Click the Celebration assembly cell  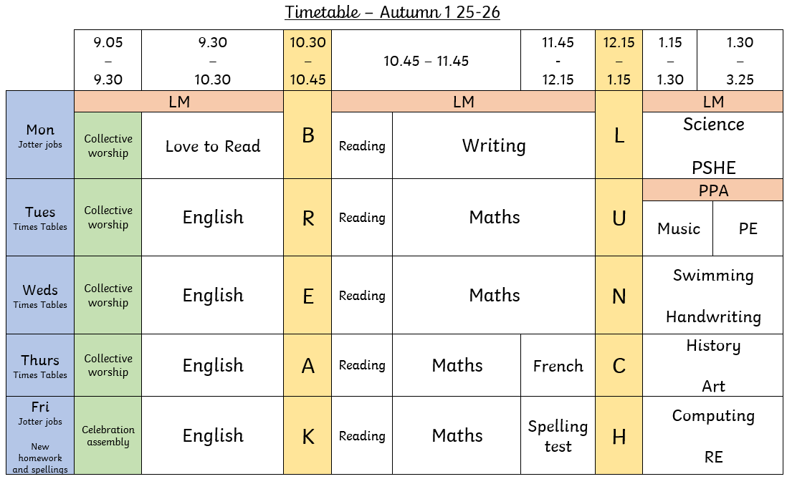click(x=108, y=435)
